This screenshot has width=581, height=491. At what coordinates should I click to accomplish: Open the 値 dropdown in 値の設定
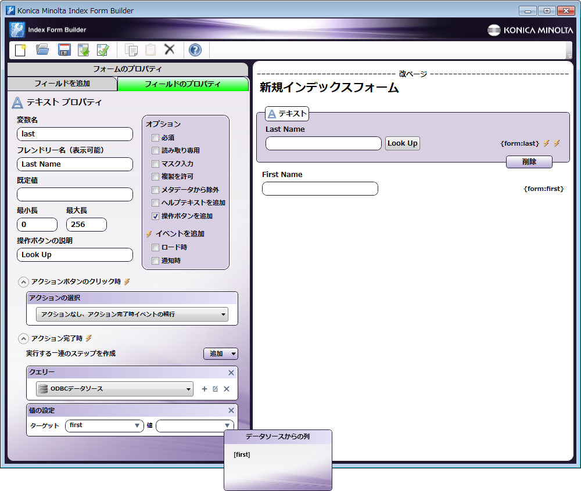click(x=195, y=425)
